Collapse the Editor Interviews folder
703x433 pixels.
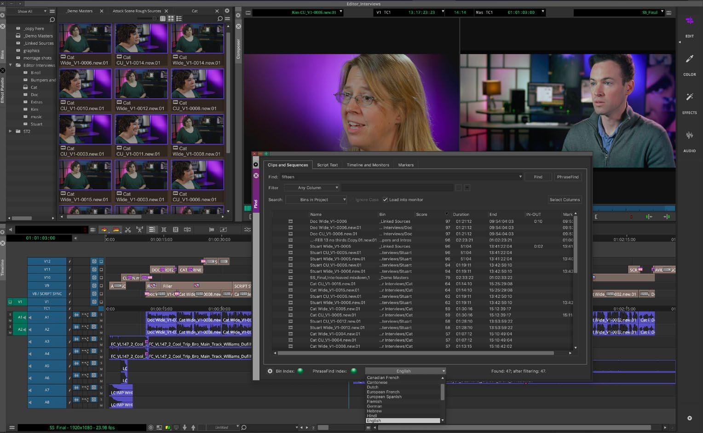(x=11, y=65)
